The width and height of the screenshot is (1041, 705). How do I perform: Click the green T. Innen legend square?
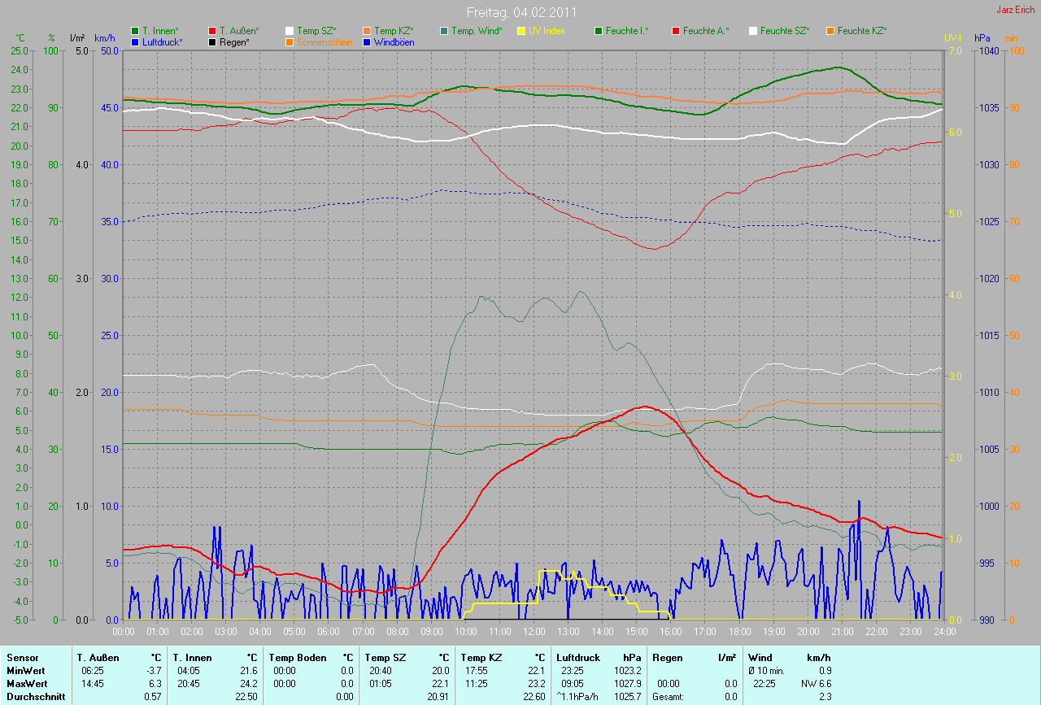point(135,31)
